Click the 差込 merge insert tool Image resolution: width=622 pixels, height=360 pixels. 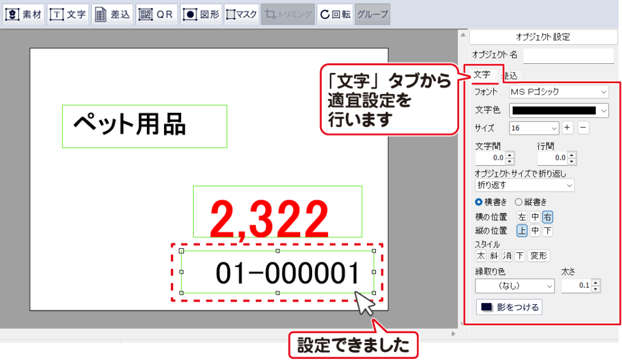click(x=113, y=15)
